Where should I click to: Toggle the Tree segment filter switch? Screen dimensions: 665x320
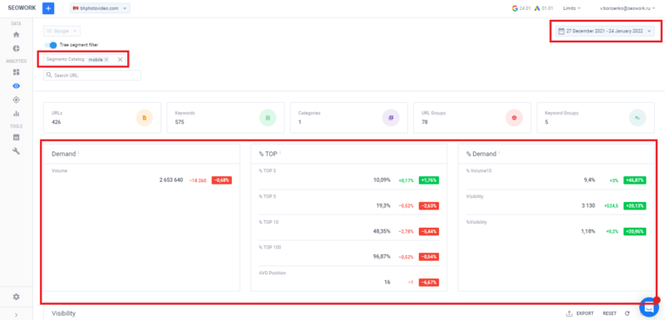click(x=51, y=45)
